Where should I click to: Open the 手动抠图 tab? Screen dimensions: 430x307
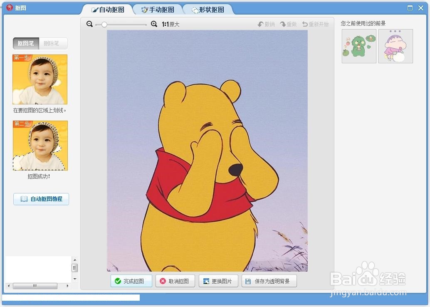[158, 10]
